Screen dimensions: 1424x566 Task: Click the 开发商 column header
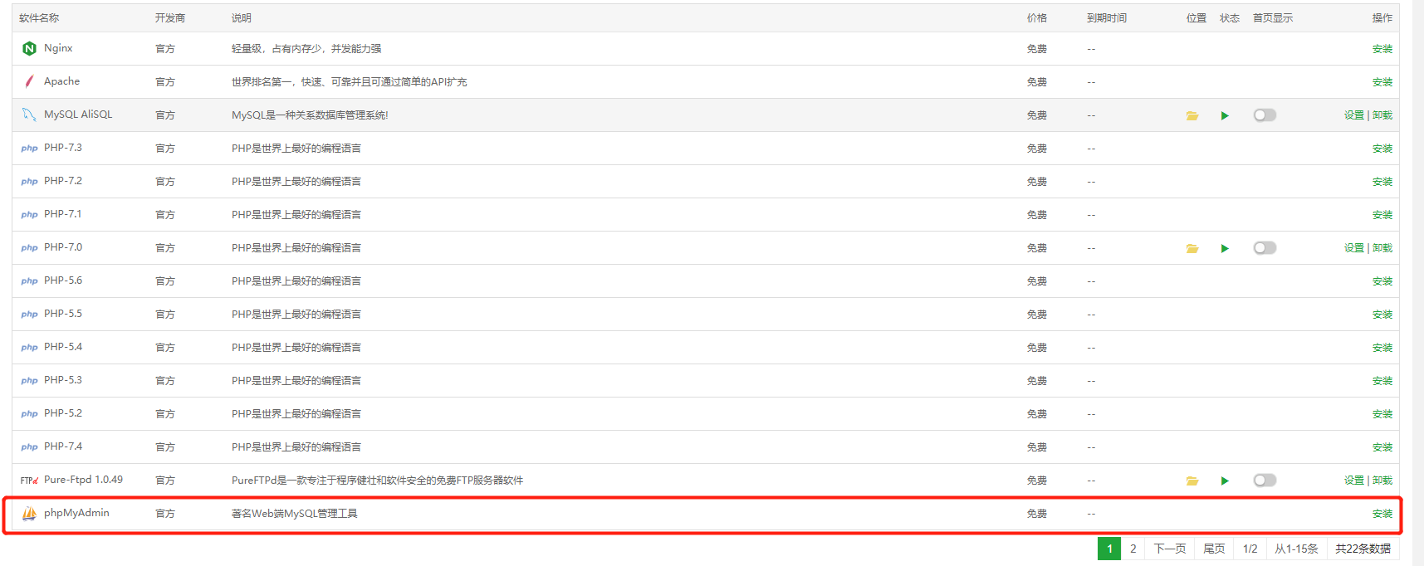[170, 18]
